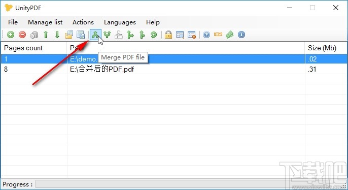Click the Merge PDF file icon

click(x=95, y=35)
